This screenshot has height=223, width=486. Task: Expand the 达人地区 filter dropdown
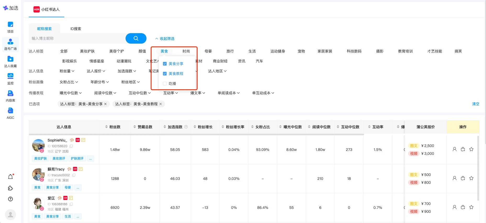point(217,71)
